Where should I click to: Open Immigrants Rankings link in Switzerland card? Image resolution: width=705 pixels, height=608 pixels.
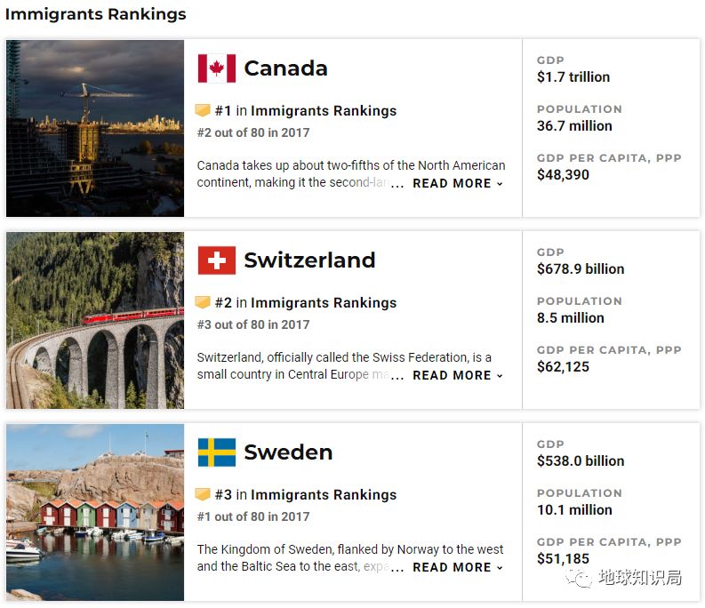(x=324, y=303)
